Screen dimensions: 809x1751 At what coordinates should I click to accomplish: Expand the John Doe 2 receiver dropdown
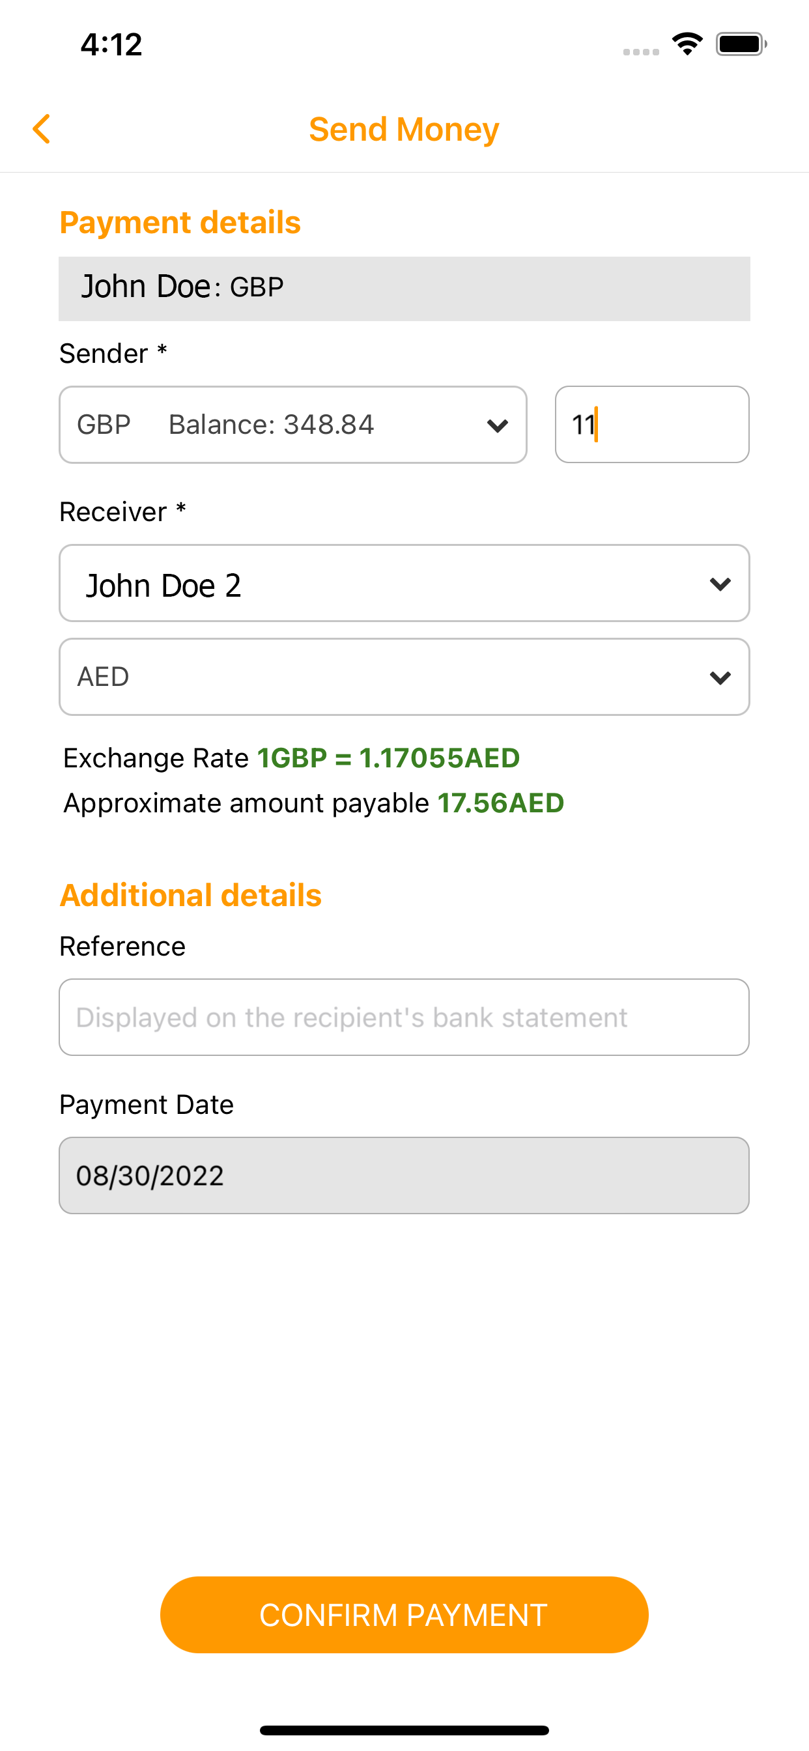(x=380, y=583)
